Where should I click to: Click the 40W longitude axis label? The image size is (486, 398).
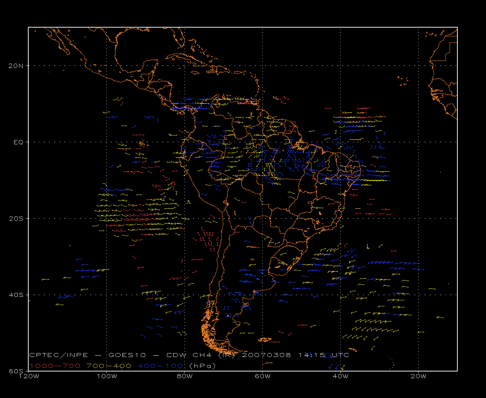341,376
